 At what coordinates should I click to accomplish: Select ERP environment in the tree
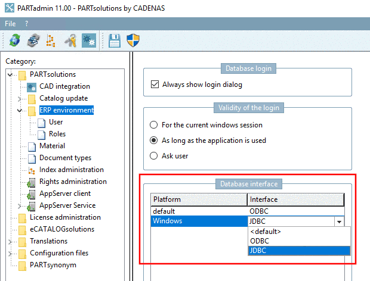pyautogui.click(x=67, y=110)
